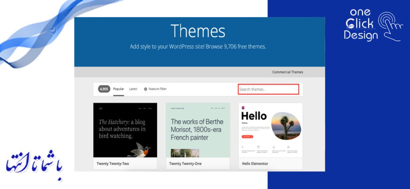Click the gear icon beside Feature Filter

[x=146, y=89]
